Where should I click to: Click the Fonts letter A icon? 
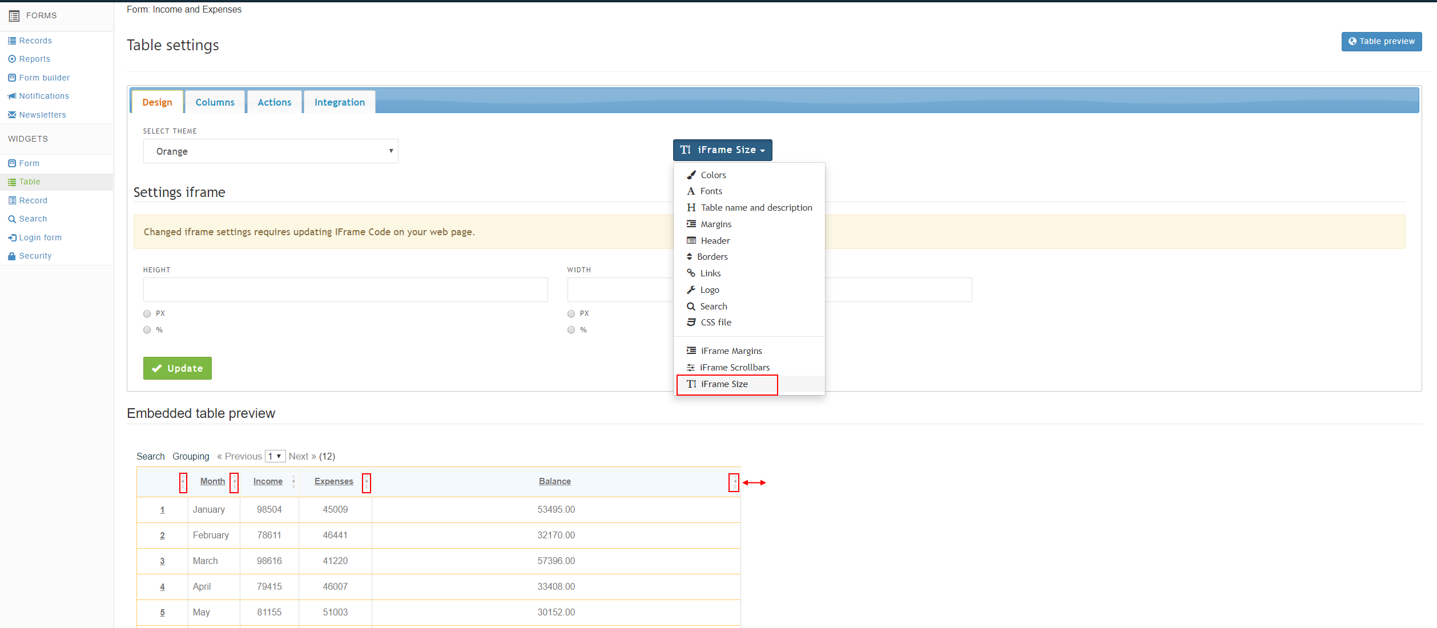click(x=691, y=191)
